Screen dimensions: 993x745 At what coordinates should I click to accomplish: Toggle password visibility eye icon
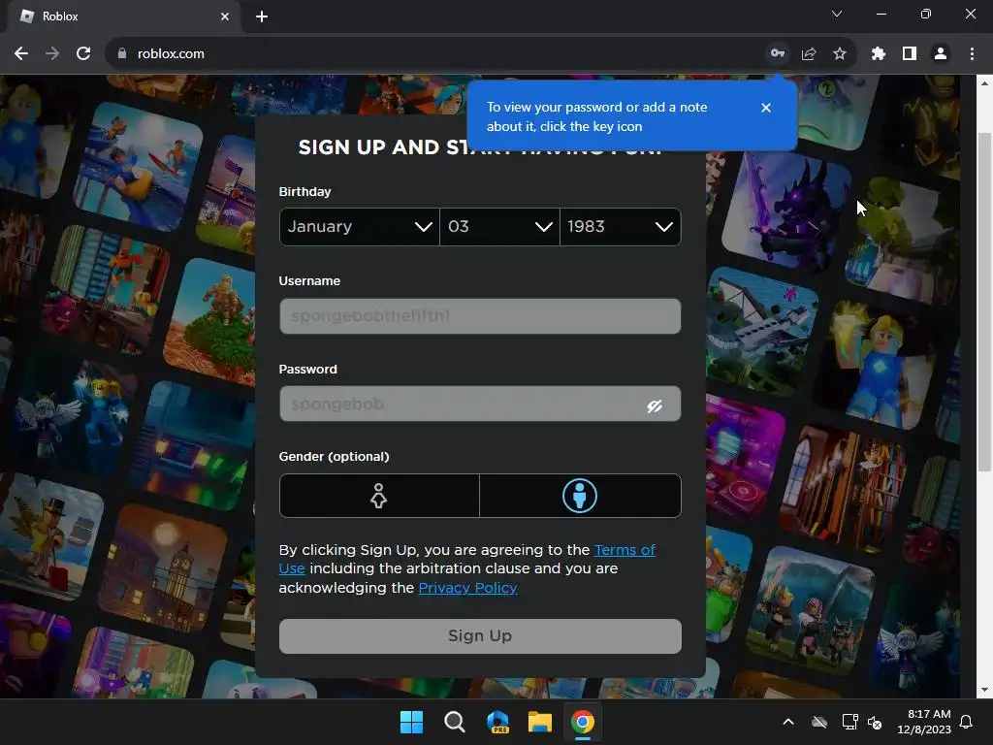click(x=655, y=405)
